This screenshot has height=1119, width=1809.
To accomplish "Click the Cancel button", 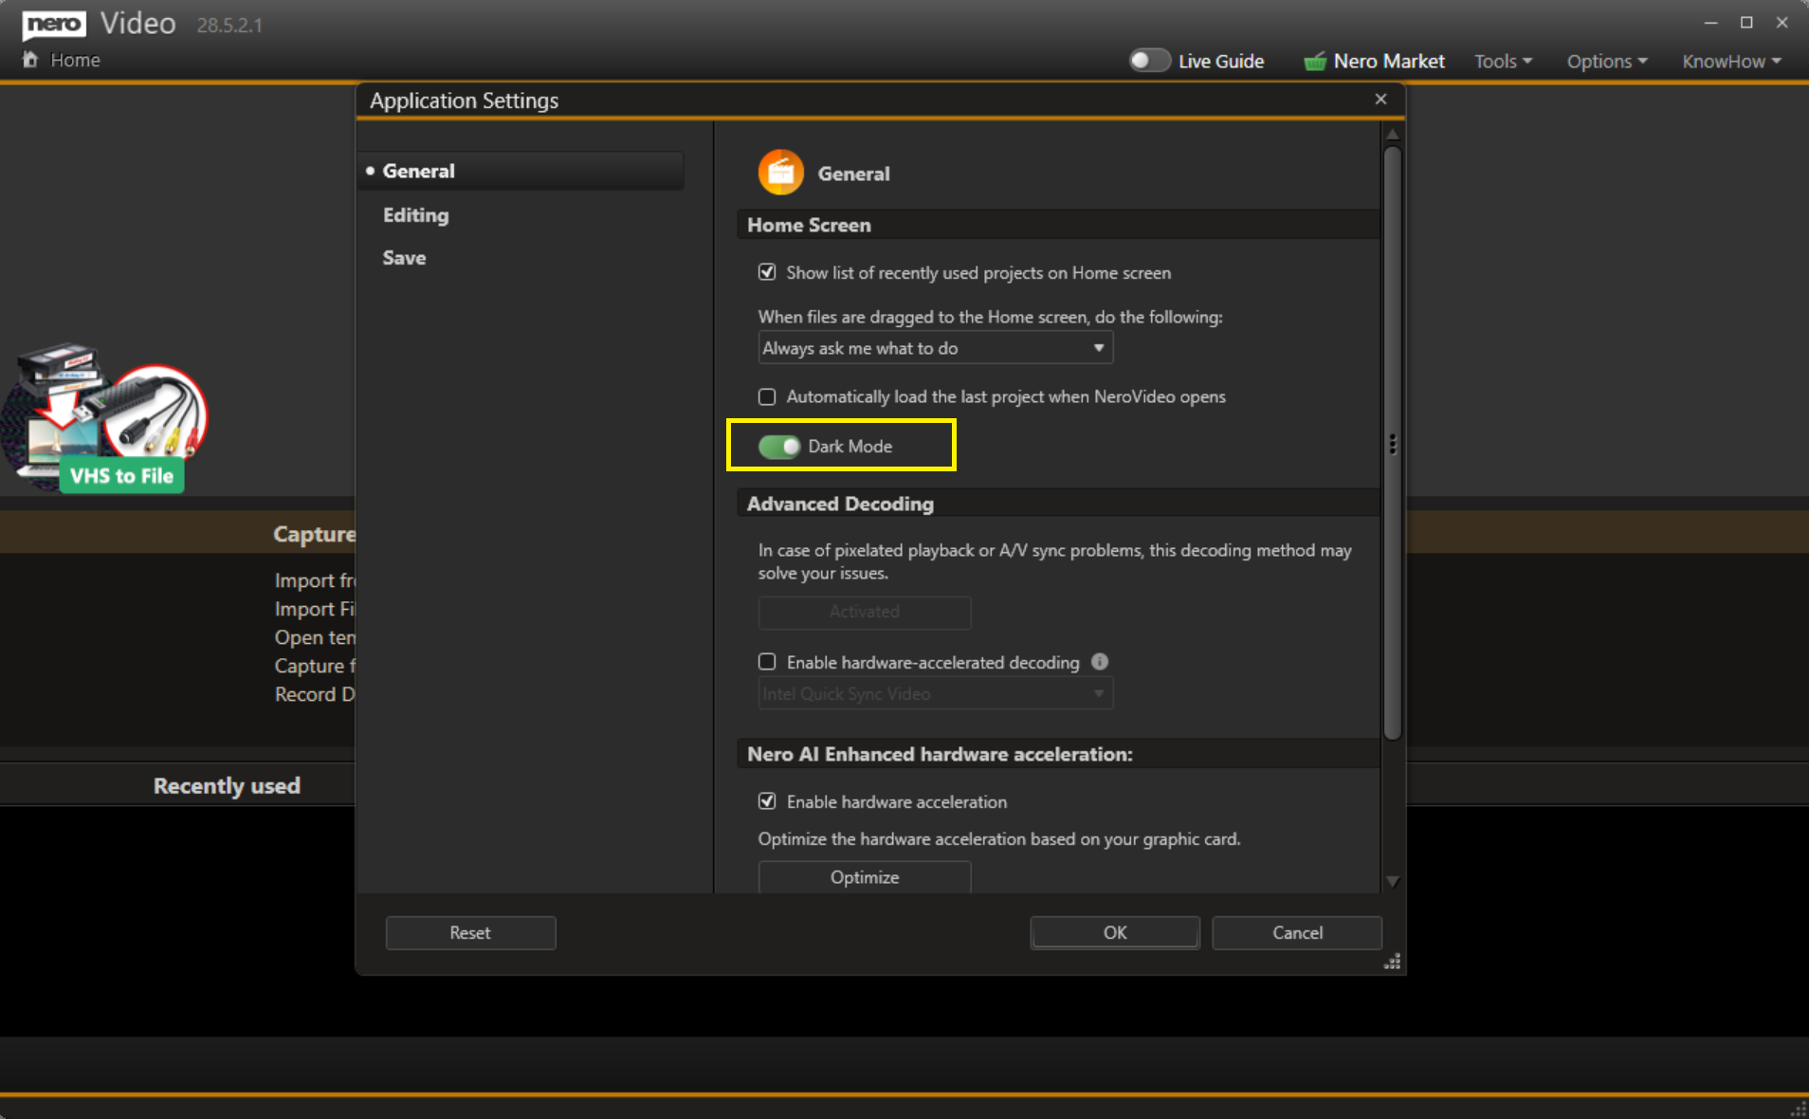I will tap(1297, 933).
